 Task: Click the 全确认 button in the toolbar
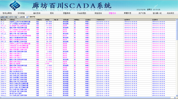click(x=3, y=17)
